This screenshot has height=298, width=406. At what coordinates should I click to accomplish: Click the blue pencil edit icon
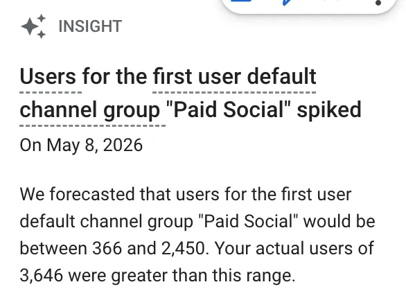pyautogui.click(x=287, y=2)
